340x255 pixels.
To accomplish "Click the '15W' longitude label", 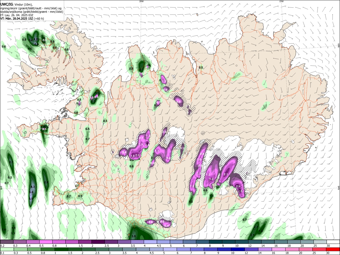I will click(281, 1).
